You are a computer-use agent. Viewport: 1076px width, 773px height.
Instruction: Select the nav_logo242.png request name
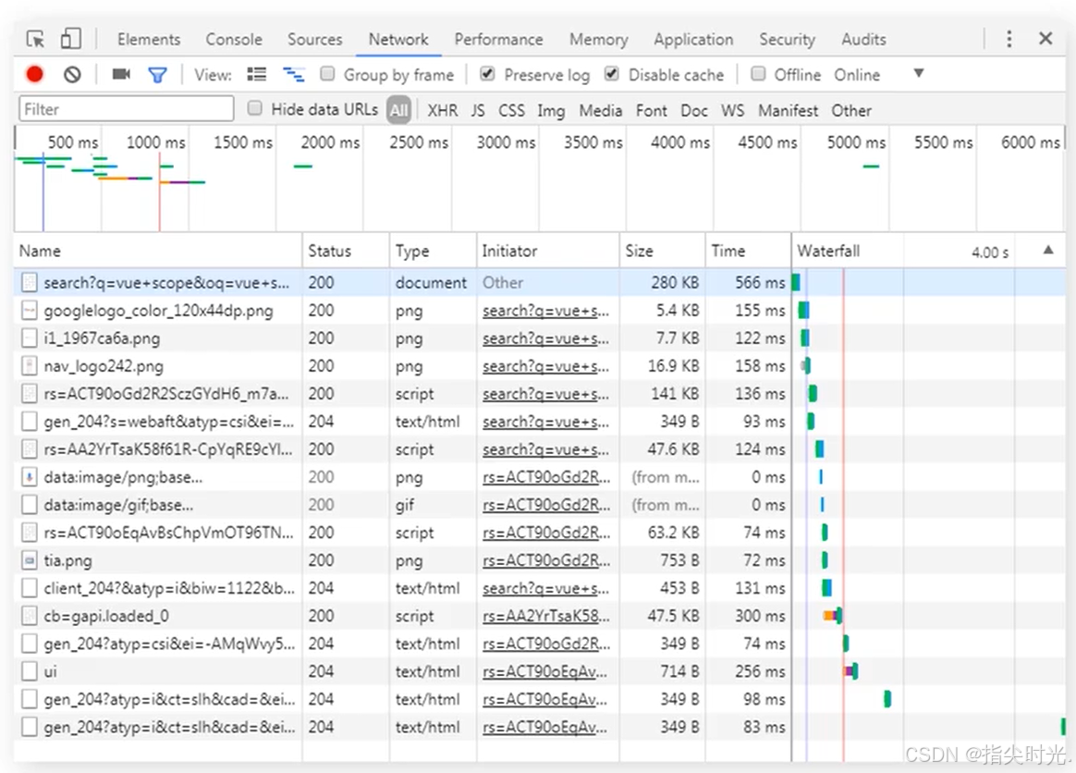104,366
